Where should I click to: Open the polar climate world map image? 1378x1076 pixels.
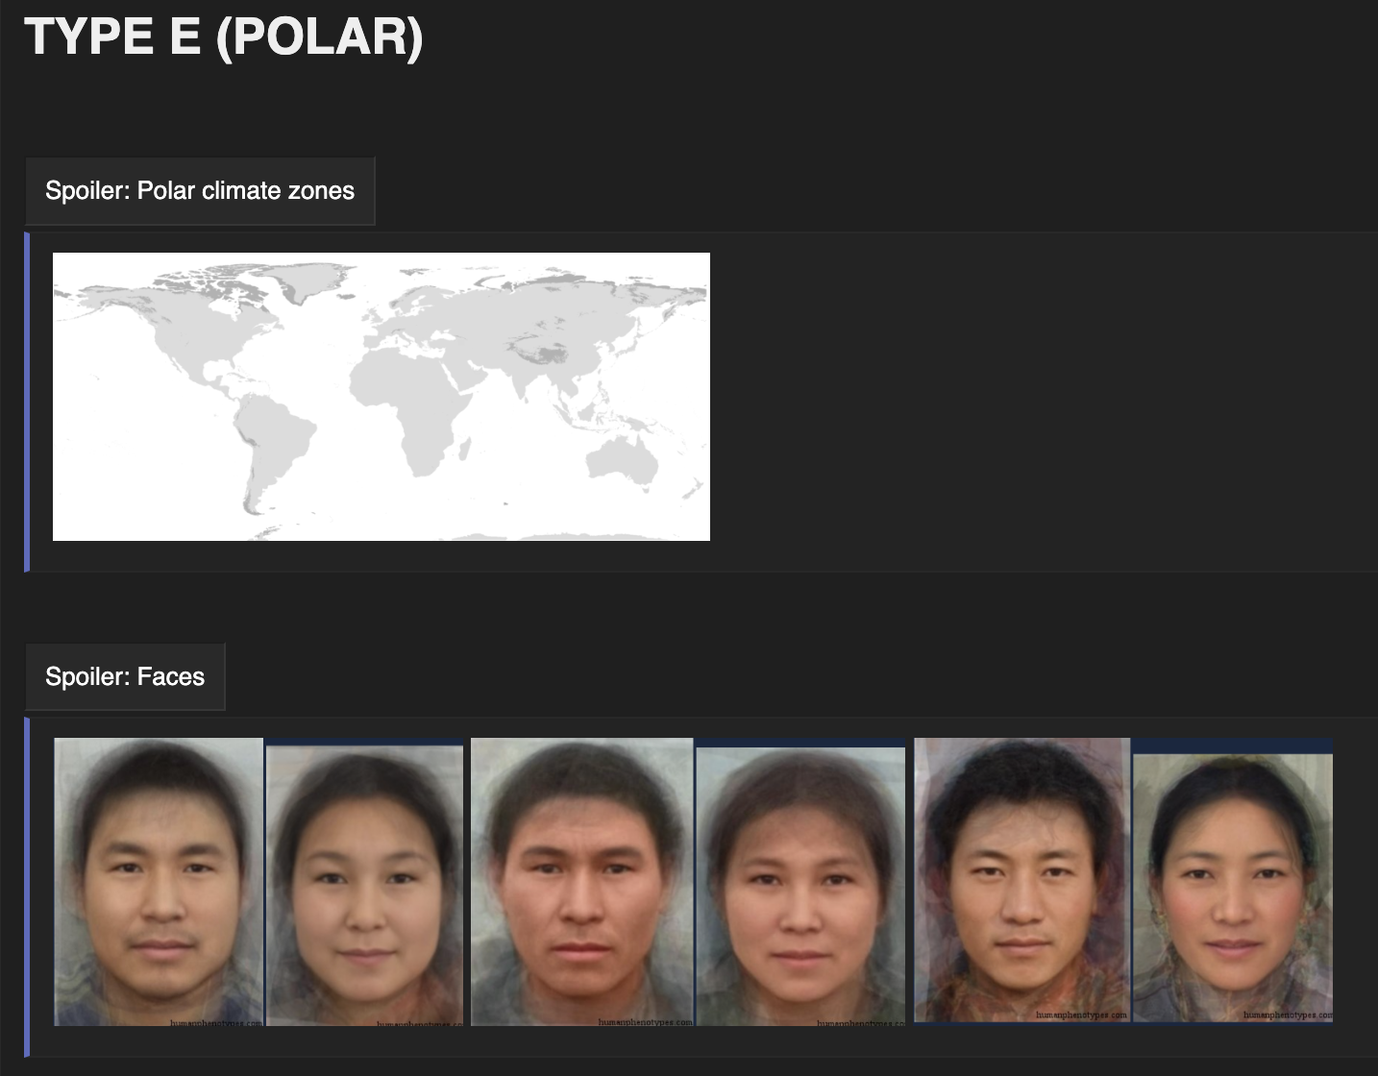[381, 397]
